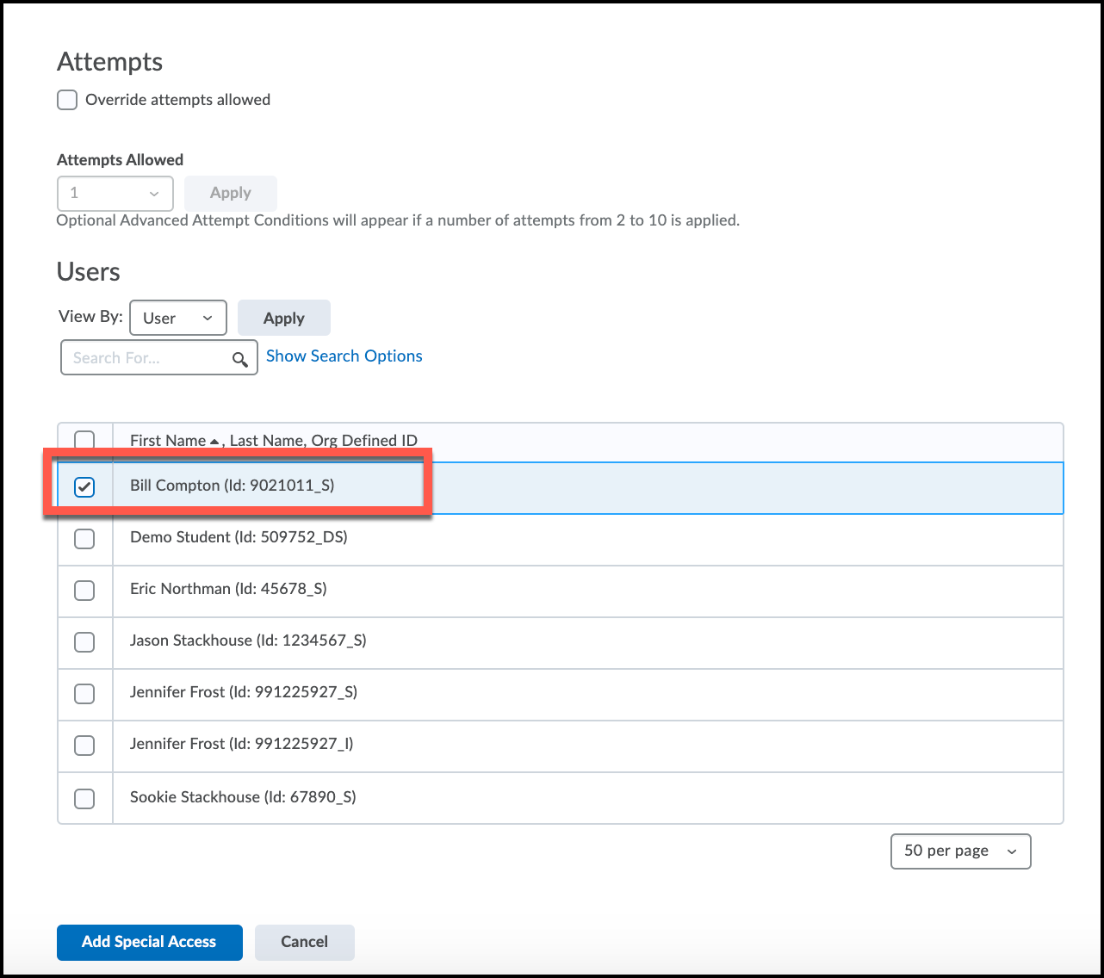Check Jennifer Frost 991225927_I checkbox
This screenshot has height=978, width=1104.
[x=84, y=746]
